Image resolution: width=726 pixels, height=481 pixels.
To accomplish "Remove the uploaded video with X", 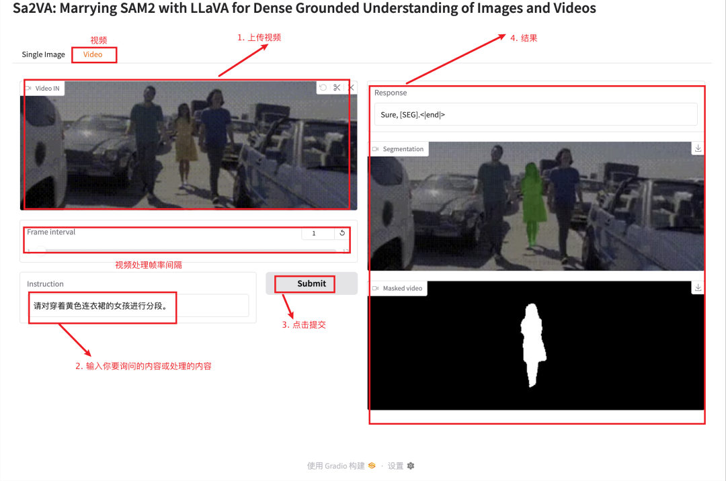I will (352, 87).
